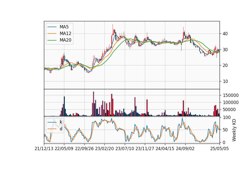Click the volume axis value 100000
This screenshot has height=175, width=244.
(x=231, y=102)
